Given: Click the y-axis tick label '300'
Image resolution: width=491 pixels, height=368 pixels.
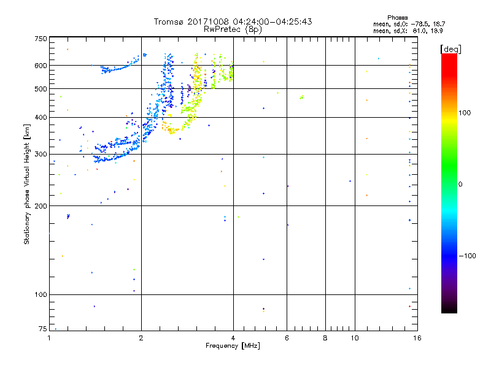Looking at the screenshot, I should click(41, 154).
